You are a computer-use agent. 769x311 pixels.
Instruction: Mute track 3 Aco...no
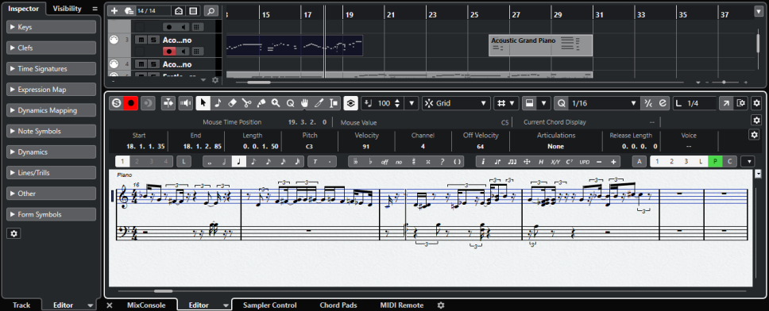click(141, 40)
